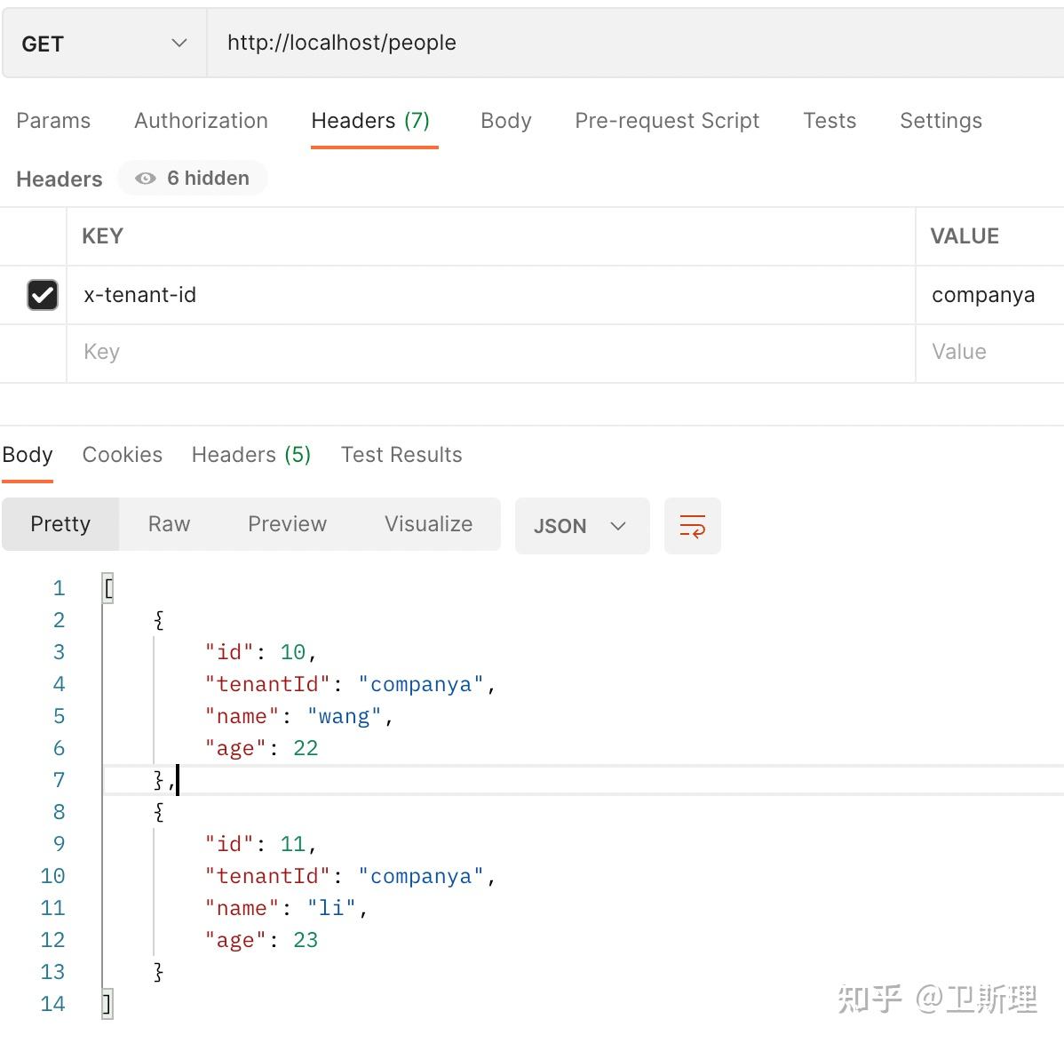The height and width of the screenshot is (1043, 1064).
Task: Toggle the line wrap icon
Action: coord(692,526)
